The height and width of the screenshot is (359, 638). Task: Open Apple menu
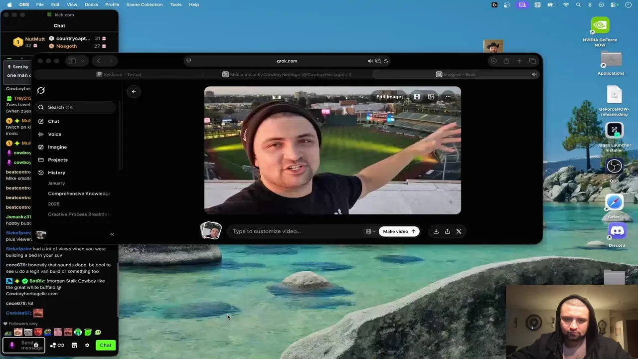pos(9,4)
